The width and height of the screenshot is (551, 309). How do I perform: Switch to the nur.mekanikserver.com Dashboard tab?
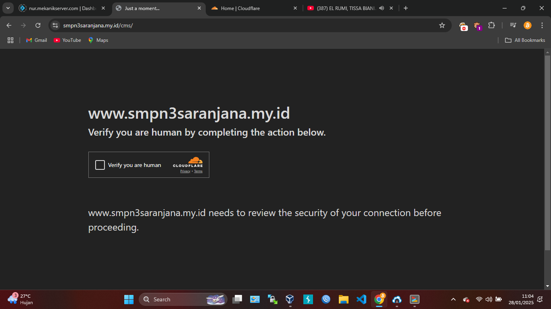coord(62,8)
